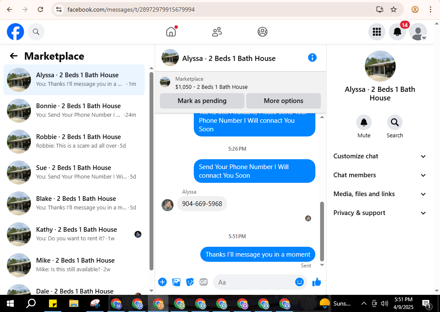Screen dimensions: 440x312
Task: Choose a GIF with the GIF icon
Action: click(x=203, y=282)
